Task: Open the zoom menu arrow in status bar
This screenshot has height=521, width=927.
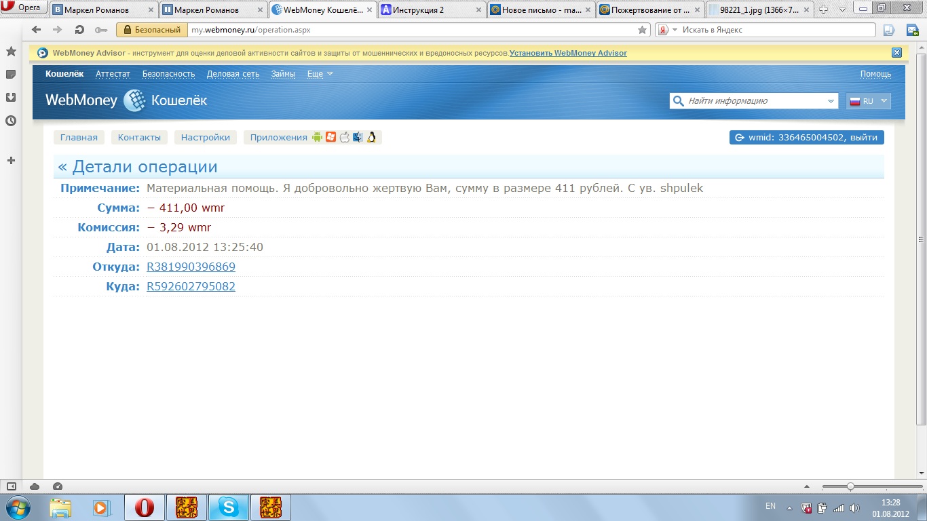Action: [807, 486]
